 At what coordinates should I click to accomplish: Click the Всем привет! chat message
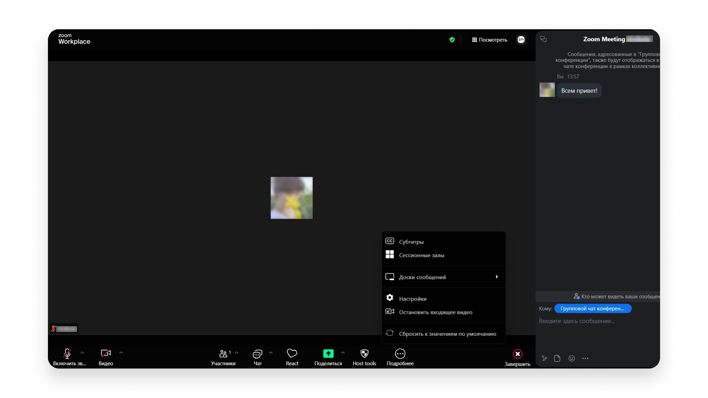[579, 91]
